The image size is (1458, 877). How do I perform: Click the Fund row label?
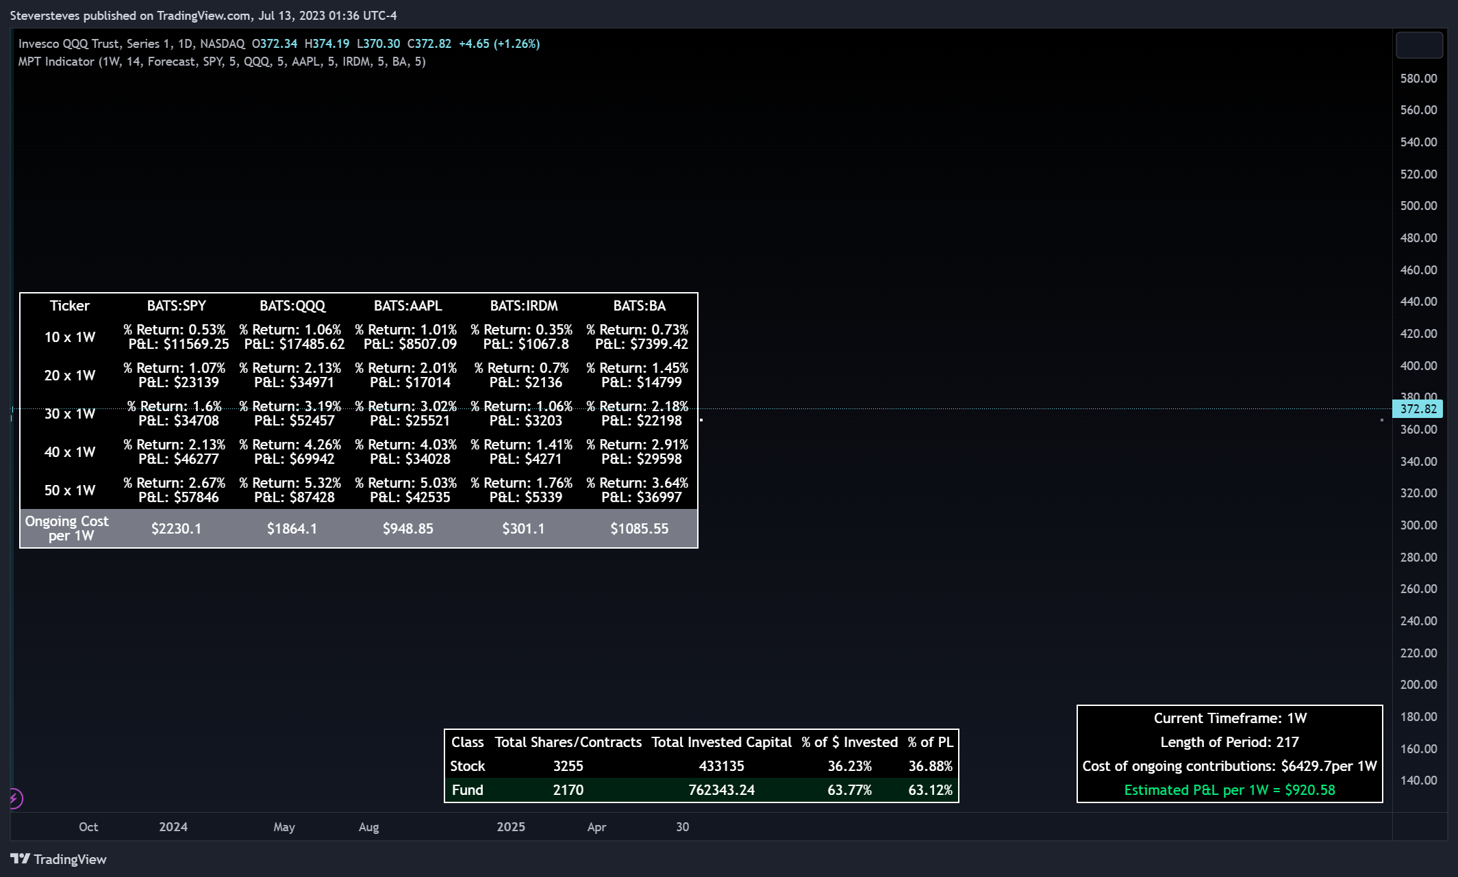tap(468, 790)
